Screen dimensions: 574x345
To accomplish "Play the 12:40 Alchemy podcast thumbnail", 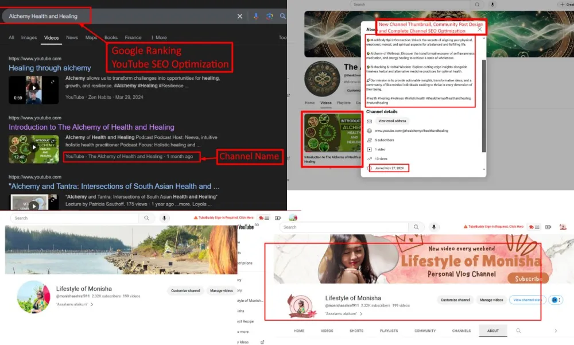I will (x=34, y=149).
